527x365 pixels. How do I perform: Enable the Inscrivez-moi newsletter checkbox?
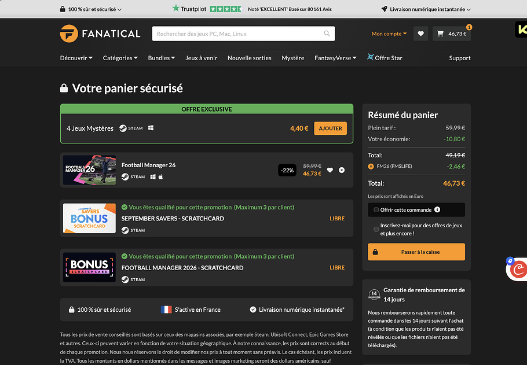coord(376,229)
